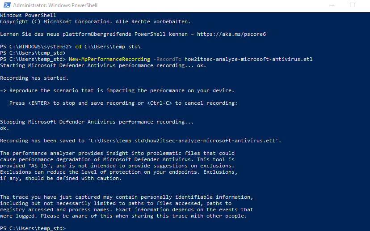
Task: Click the "Reproduce the scenario" instruction line
Action: coord(117,90)
